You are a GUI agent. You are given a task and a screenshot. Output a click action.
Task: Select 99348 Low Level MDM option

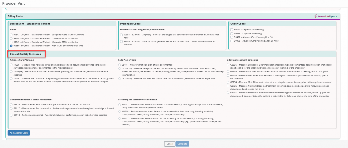(x=11, y=38)
